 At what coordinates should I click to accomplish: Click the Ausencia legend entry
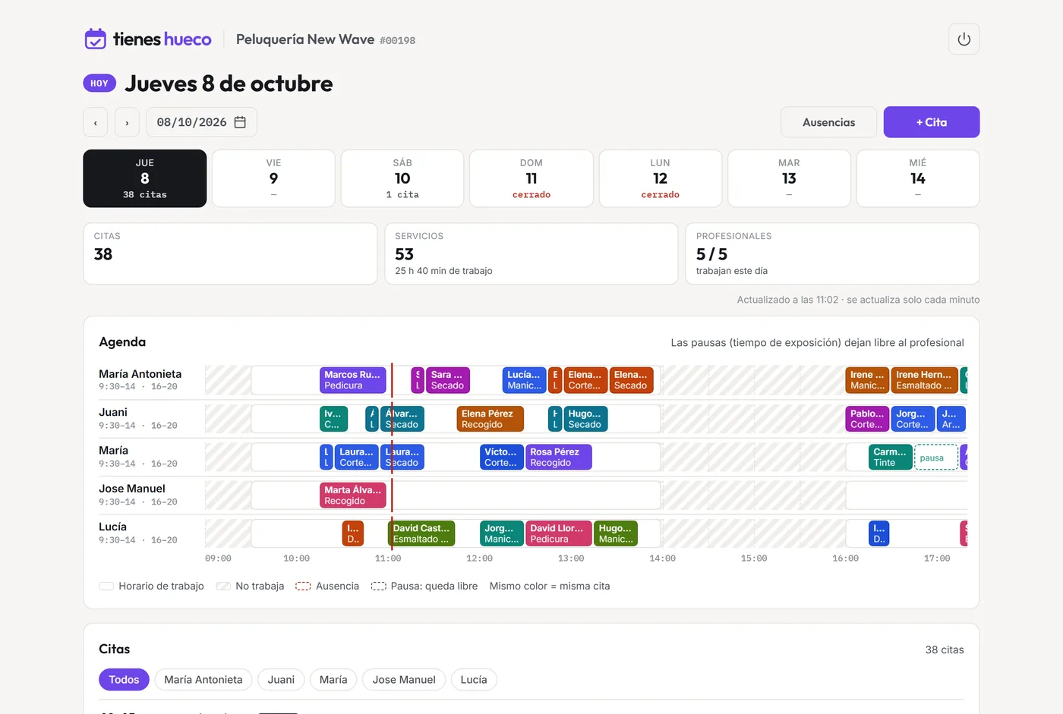pos(327,586)
